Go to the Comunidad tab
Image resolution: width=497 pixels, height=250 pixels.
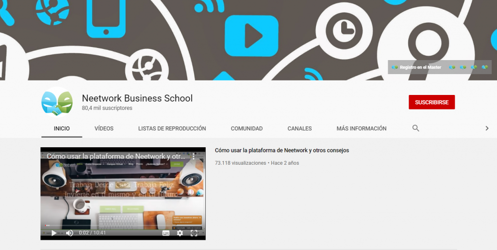pyautogui.click(x=247, y=128)
